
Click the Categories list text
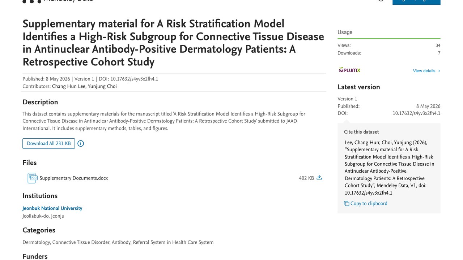pos(118,242)
